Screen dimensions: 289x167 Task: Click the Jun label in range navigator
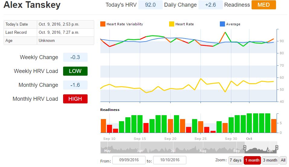(x=140, y=151)
